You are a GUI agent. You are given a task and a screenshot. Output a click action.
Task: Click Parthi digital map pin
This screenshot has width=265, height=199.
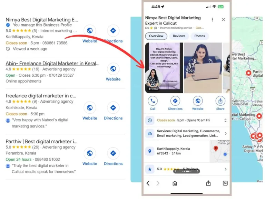pos(248,73)
